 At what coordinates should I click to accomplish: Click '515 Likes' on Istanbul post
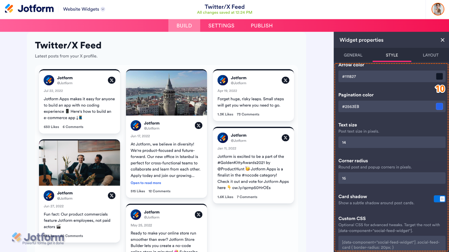[138, 191]
